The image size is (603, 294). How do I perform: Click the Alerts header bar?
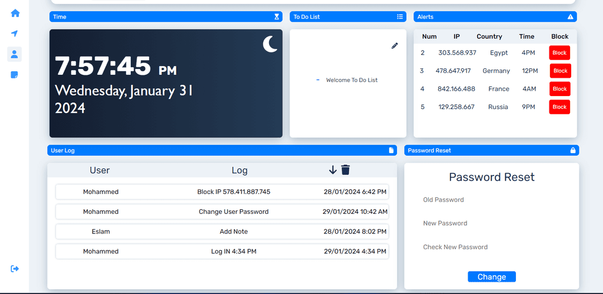[x=495, y=16]
